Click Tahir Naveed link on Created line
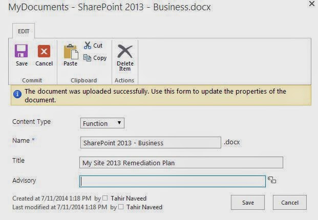This screenshot has width=318, height=220. 129,199
